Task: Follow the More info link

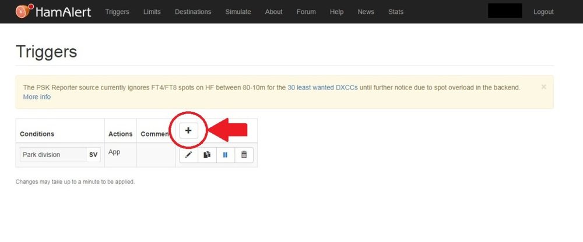Action: pyautogui.click(x=37, y=97)
